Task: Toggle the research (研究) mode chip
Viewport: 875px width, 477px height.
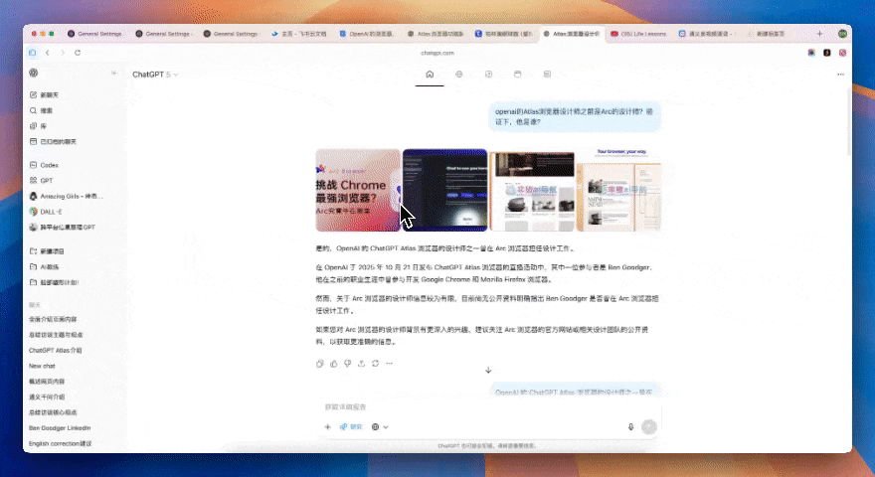Action: [x=350, y=426]
